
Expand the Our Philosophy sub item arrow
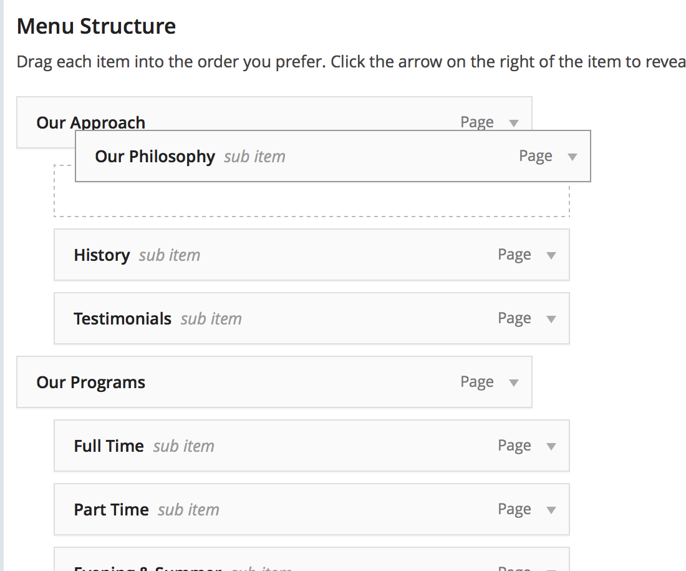[x=572, y=157]
